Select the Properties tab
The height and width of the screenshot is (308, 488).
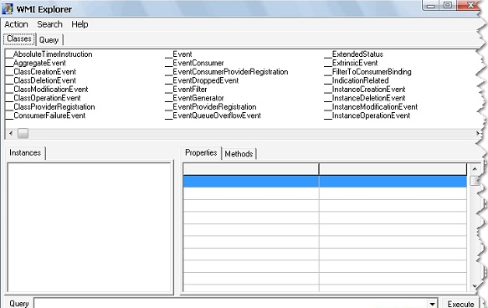click(201, 153)
